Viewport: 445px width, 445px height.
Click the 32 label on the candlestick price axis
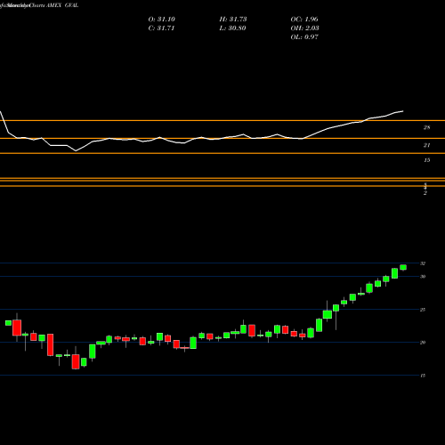pyautogui.click(x=423, y=263)
